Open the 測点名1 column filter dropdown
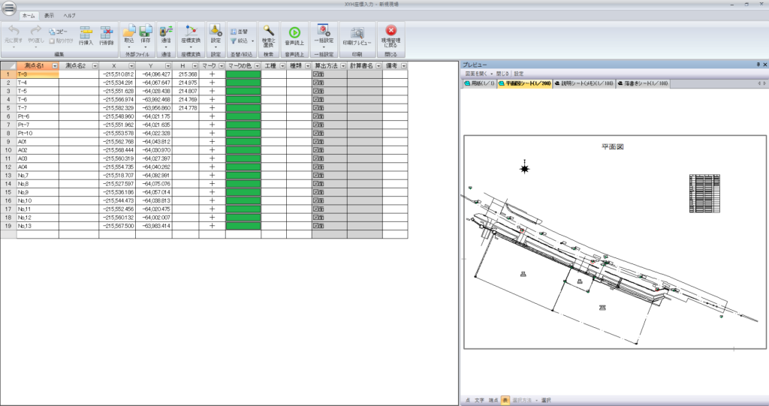The width and height of the screenshot is (769, 406). click(x=55, y=66)
